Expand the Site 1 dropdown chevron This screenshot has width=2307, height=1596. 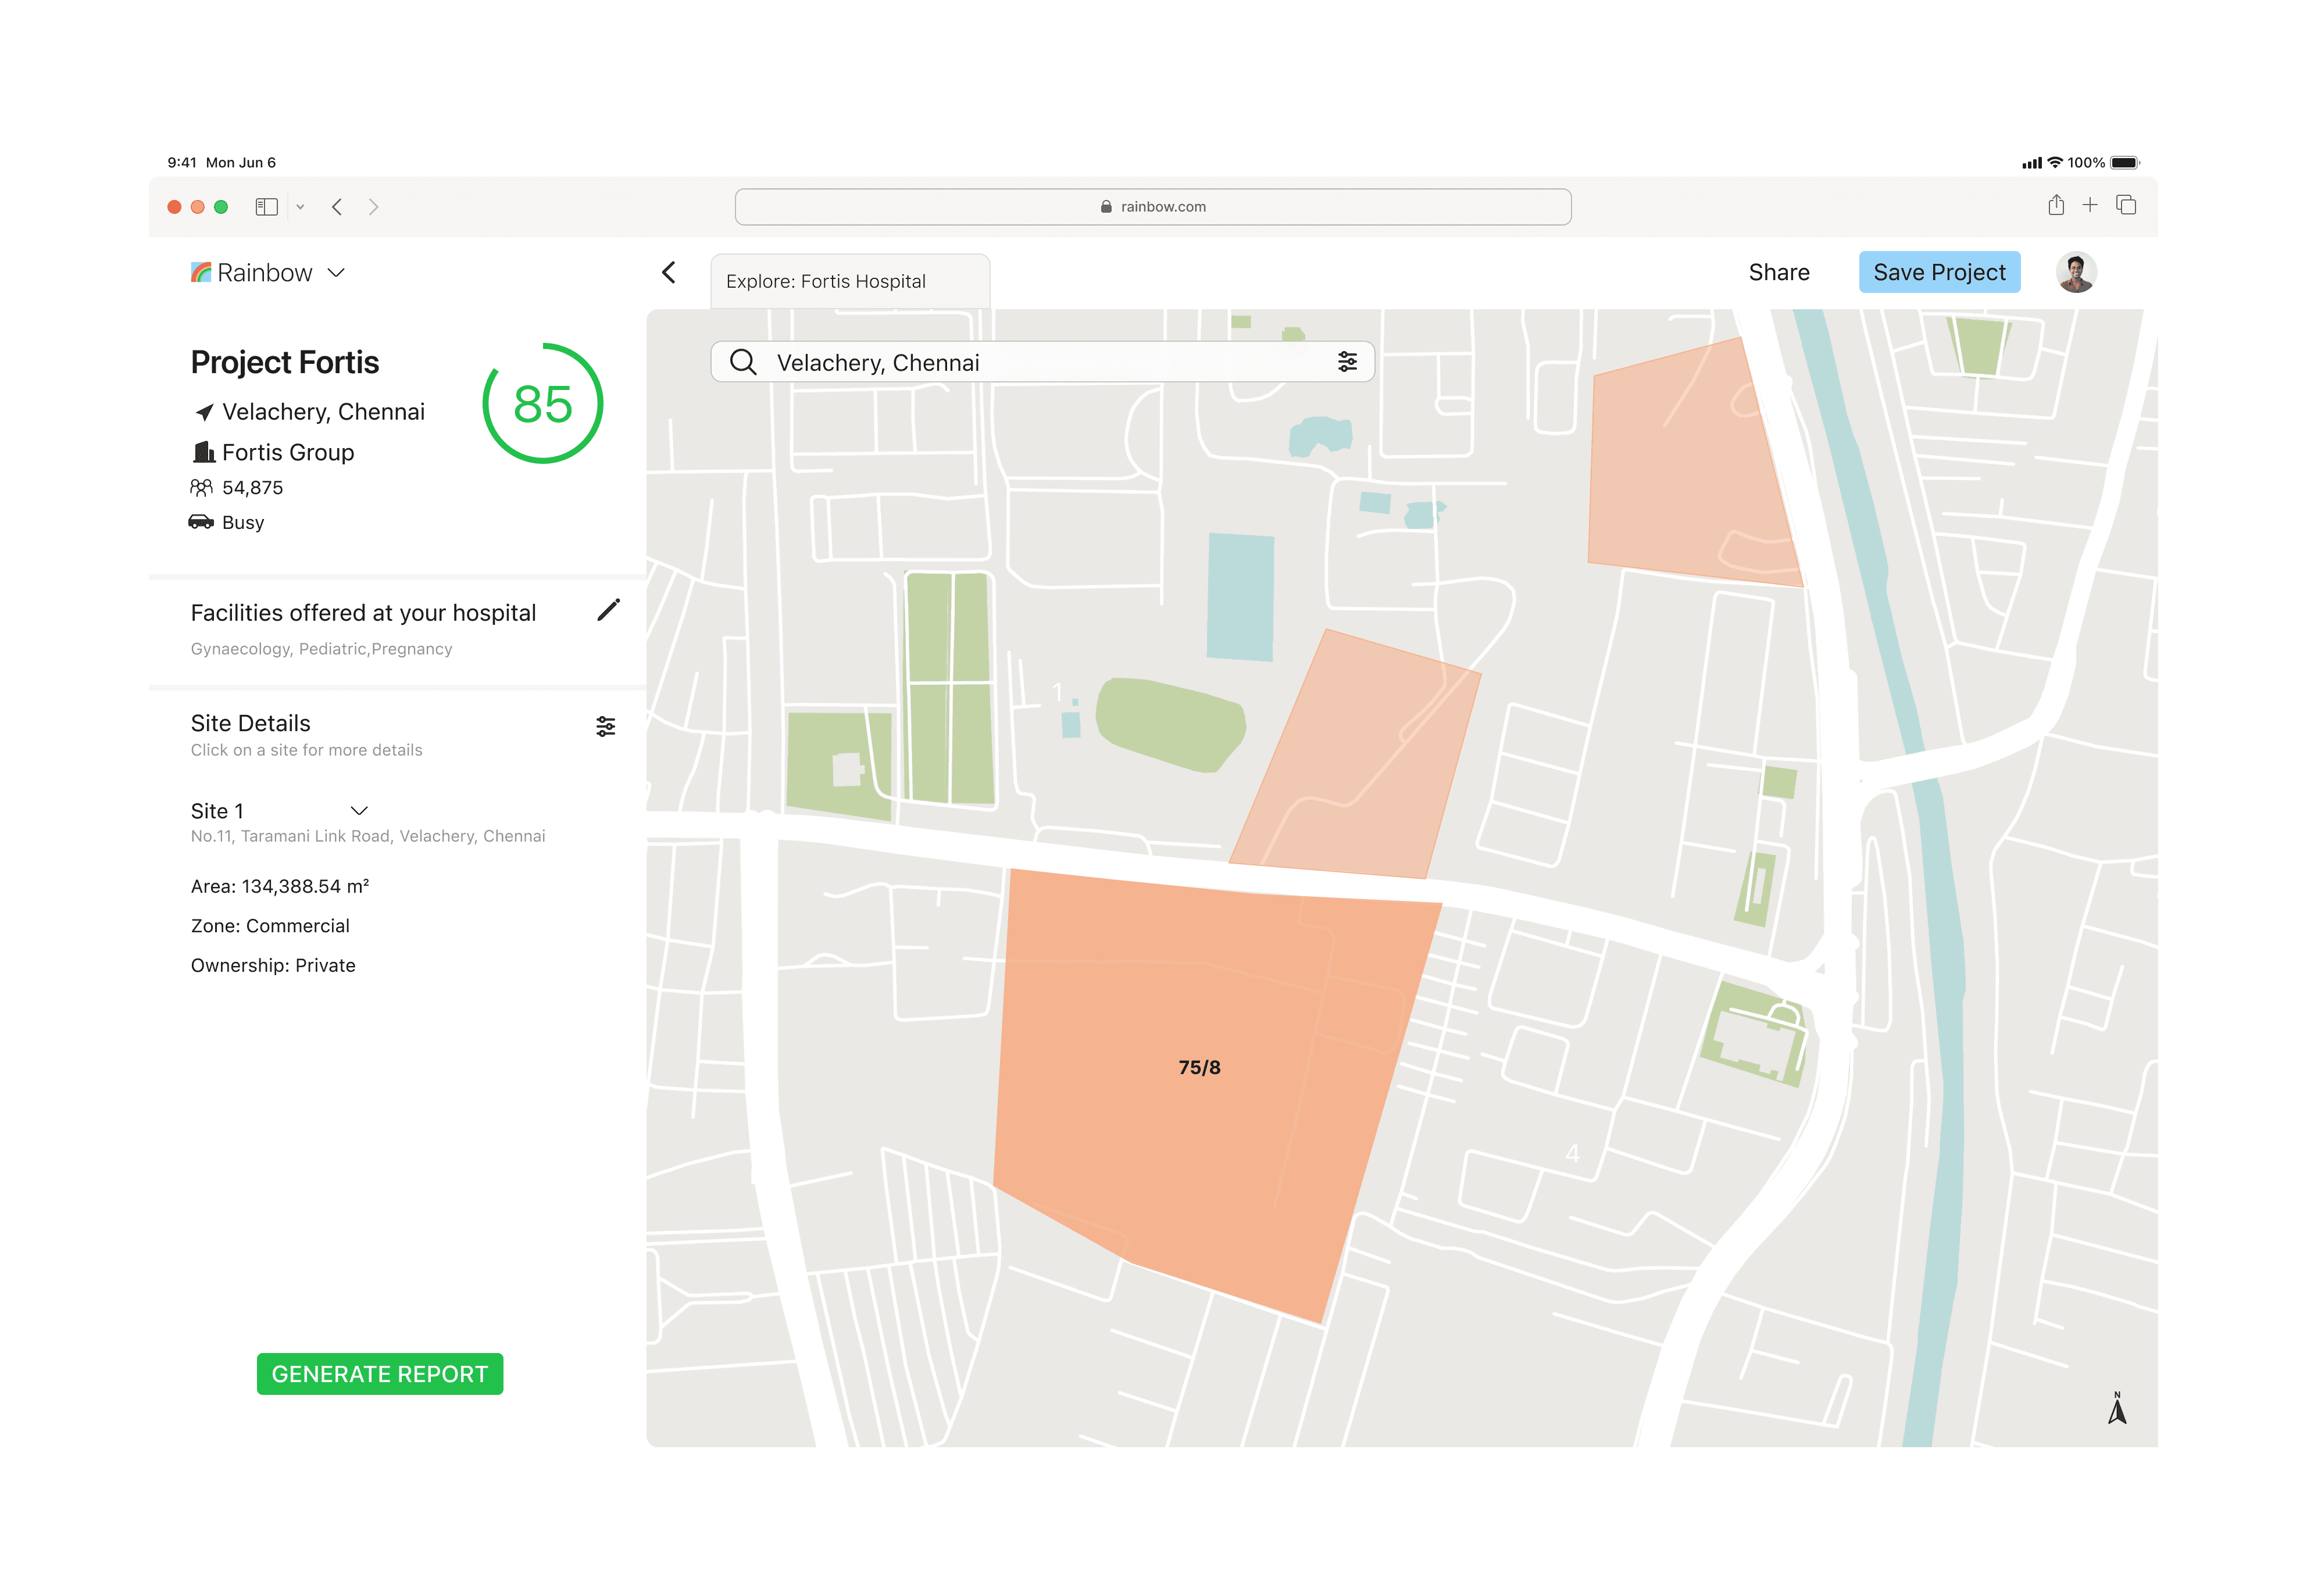point(359,811)
